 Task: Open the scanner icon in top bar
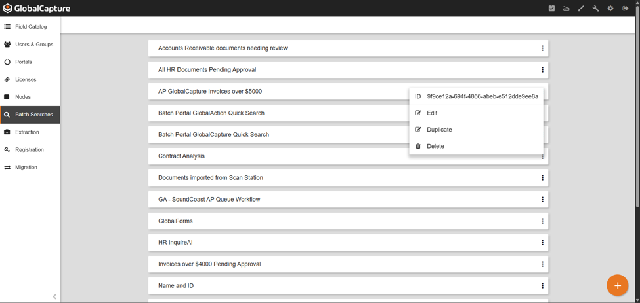(566, 8)
